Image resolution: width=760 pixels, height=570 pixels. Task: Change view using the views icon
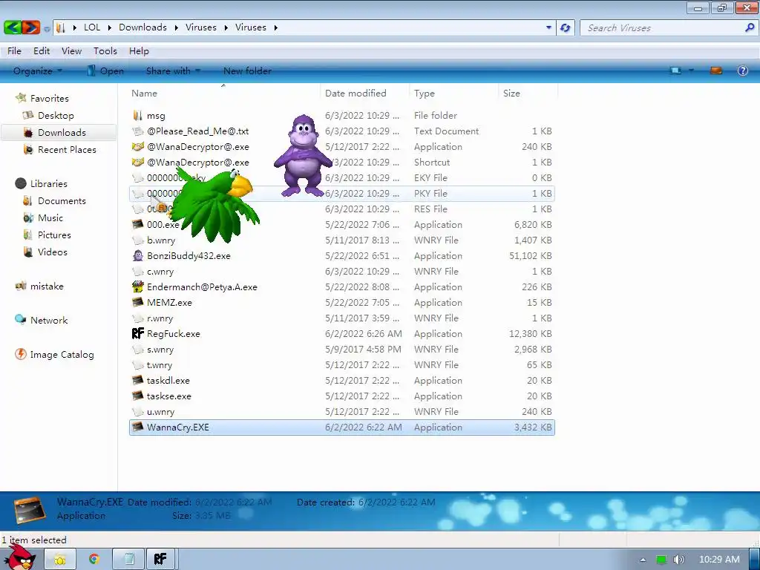tap(675, 71)
